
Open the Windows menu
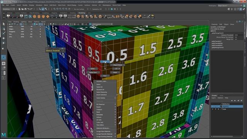(x=39, y=5)
